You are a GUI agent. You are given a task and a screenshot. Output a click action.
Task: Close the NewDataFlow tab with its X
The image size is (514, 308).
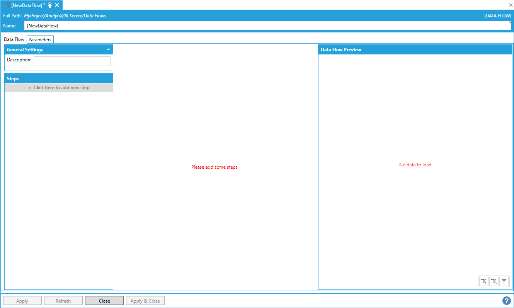57,5
